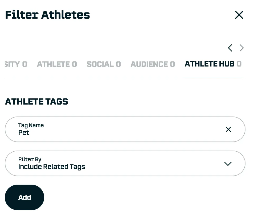Click the right chevron to scroll tabs forward
Image resolution: width=254 pixels, height=220 pixels.
241,48
